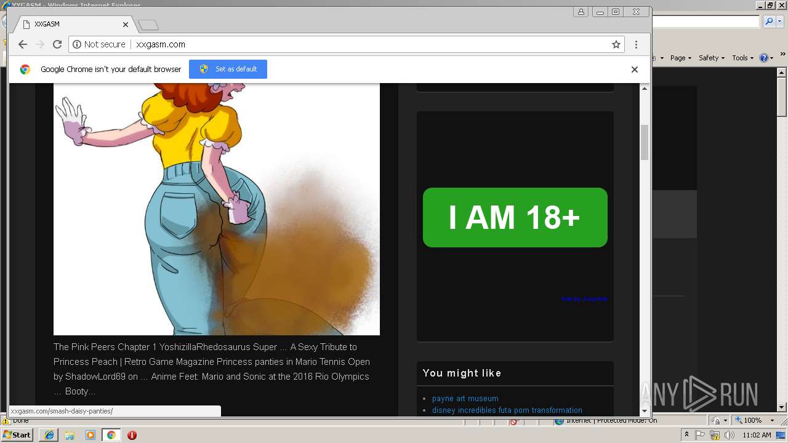The image size is (788, 443).
Task: Reload the page in Chrome
Action: (x=57, y=44)
